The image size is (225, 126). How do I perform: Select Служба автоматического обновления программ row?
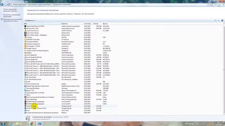coord(70,113)
